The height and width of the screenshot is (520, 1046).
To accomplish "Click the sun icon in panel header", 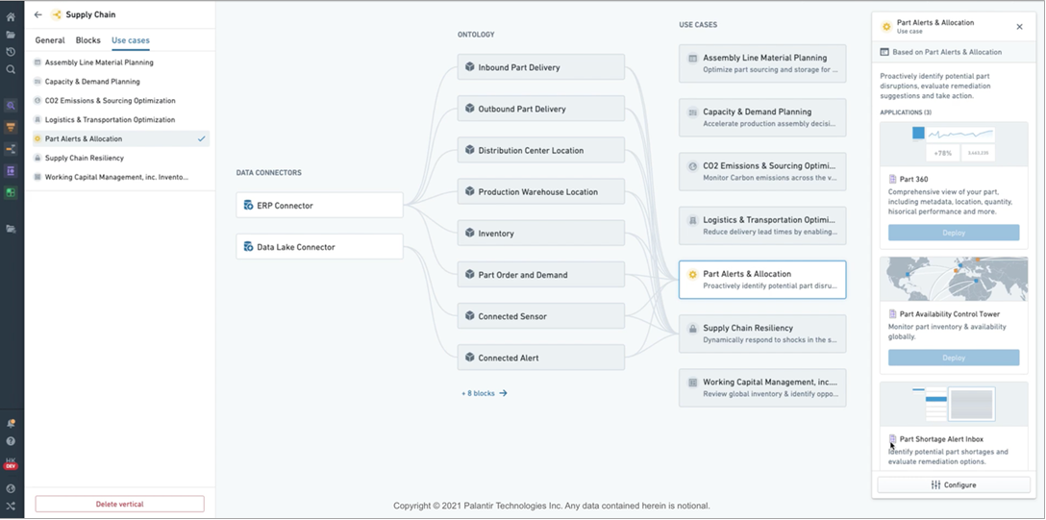I will click(886, 27).
